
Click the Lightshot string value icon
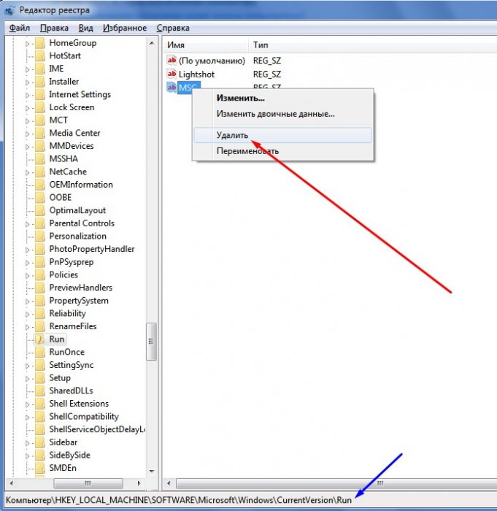(x=172, y=74)
